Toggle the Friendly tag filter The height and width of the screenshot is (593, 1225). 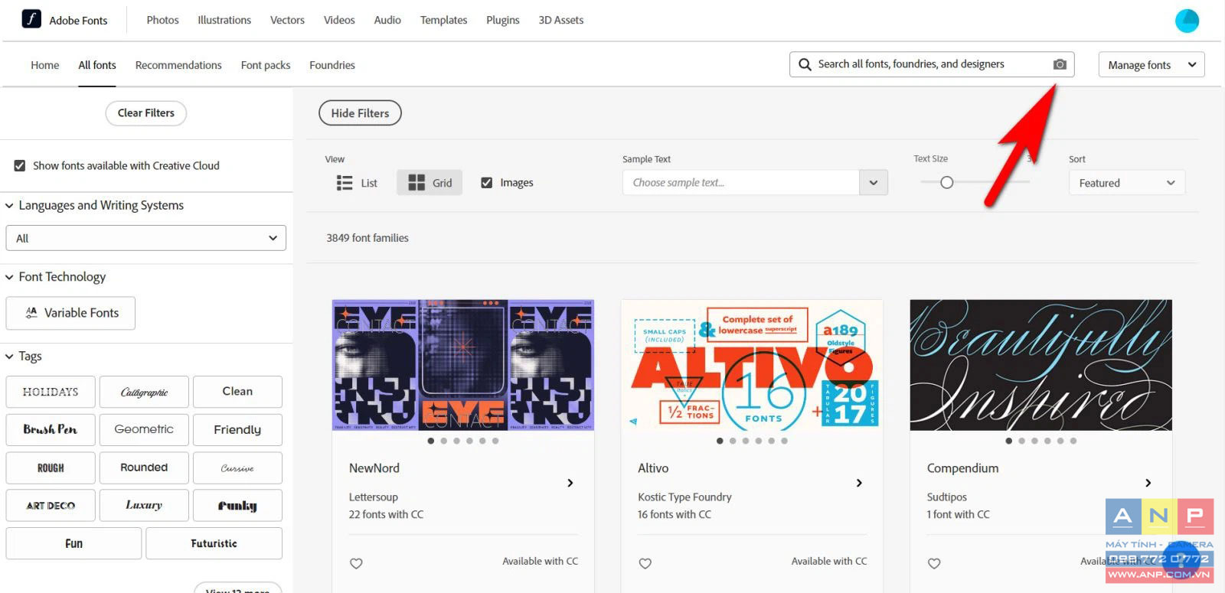237,429
